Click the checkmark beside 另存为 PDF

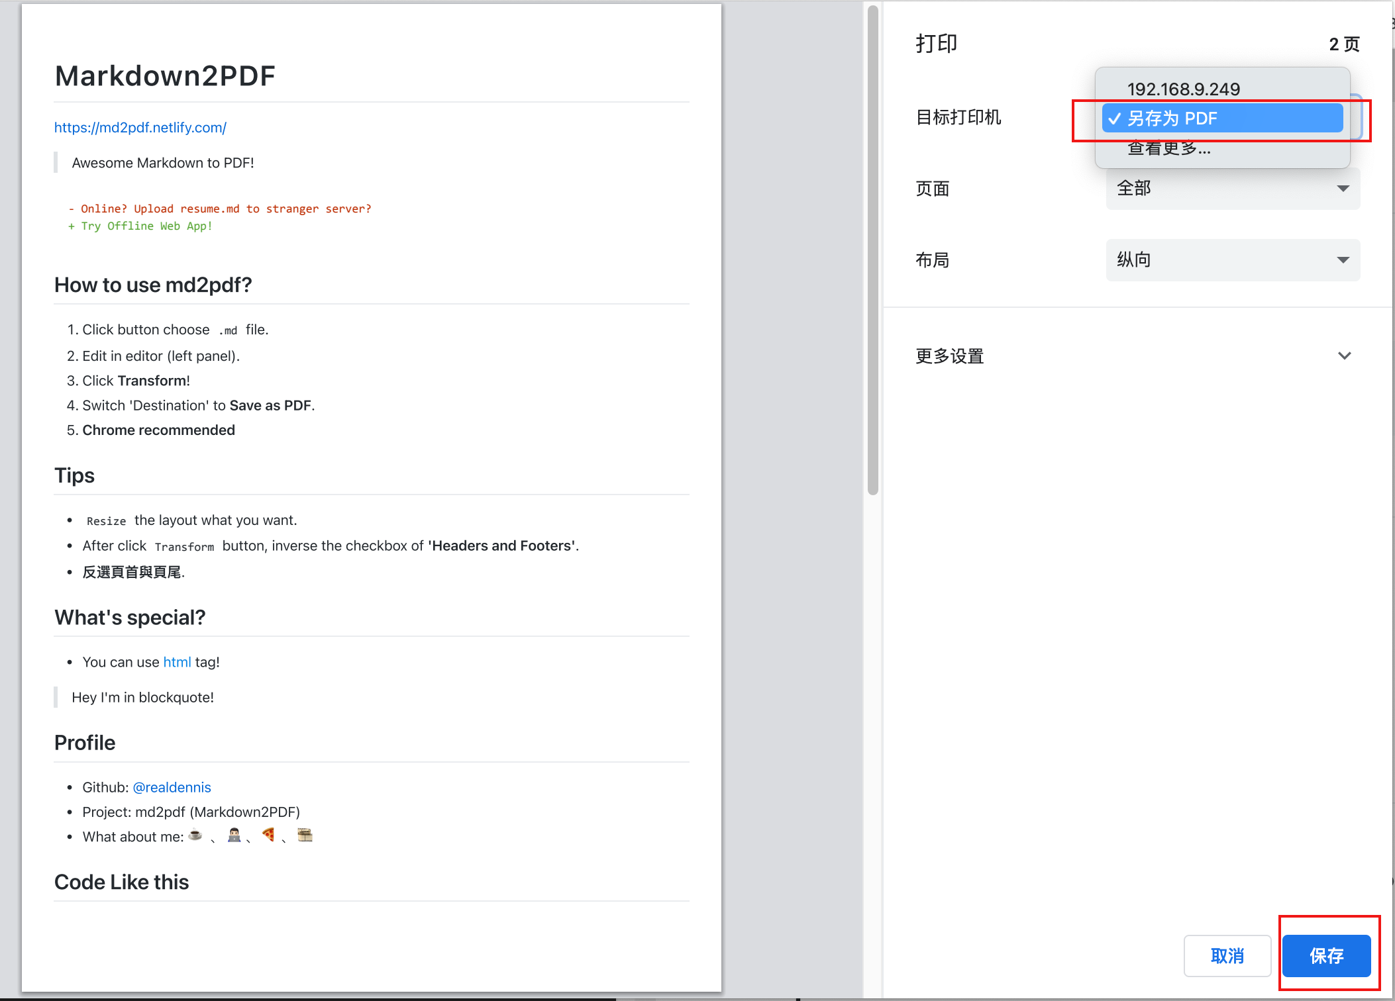[1115, 118]
